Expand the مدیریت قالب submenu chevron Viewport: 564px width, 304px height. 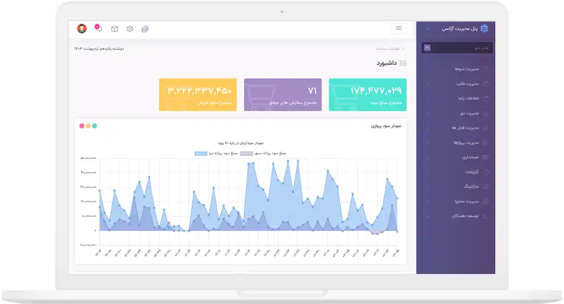coord(428,84)
